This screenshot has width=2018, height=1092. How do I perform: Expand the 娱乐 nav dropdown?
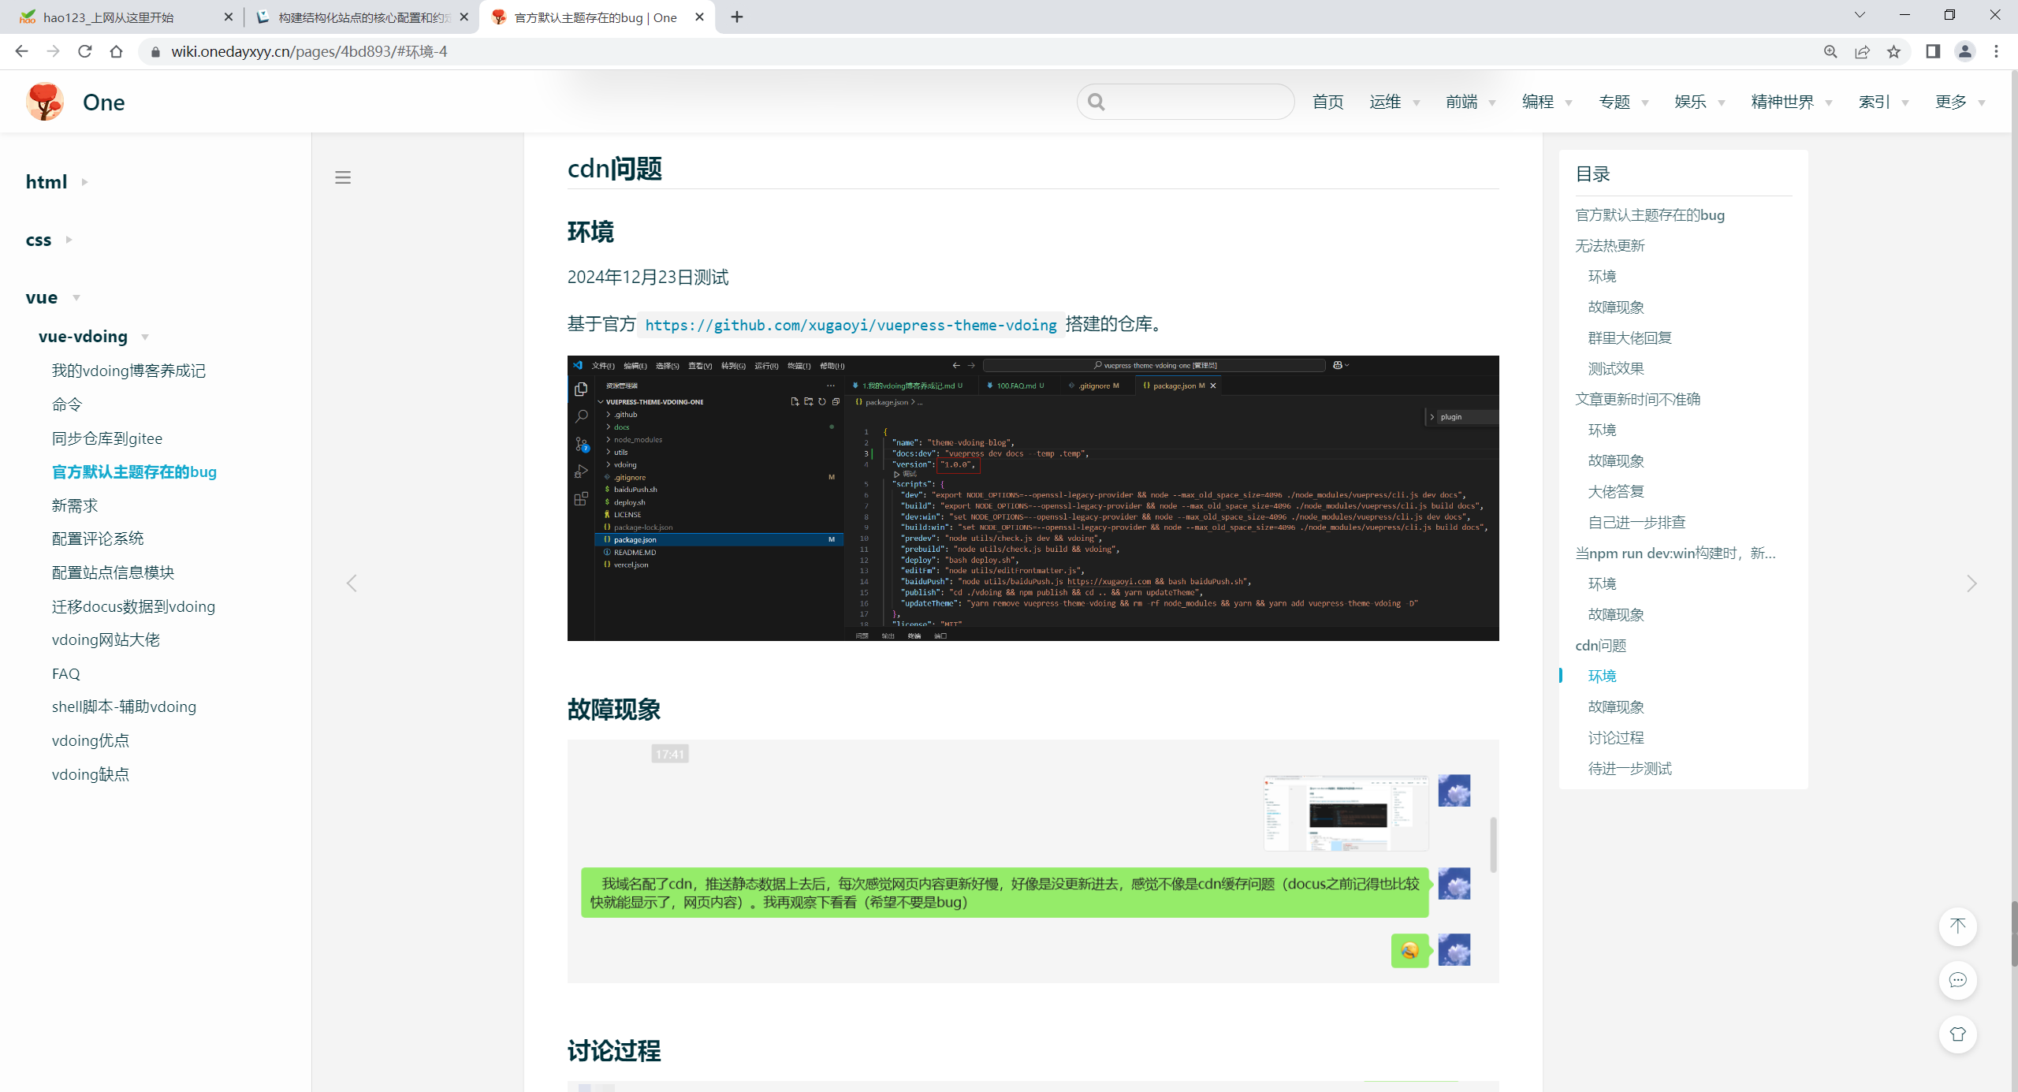tap(1700, 102)
